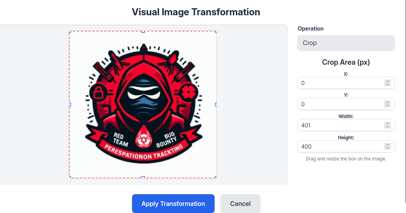
Task: Click the Crop Area (px) heading
Action: coord(346,62)
